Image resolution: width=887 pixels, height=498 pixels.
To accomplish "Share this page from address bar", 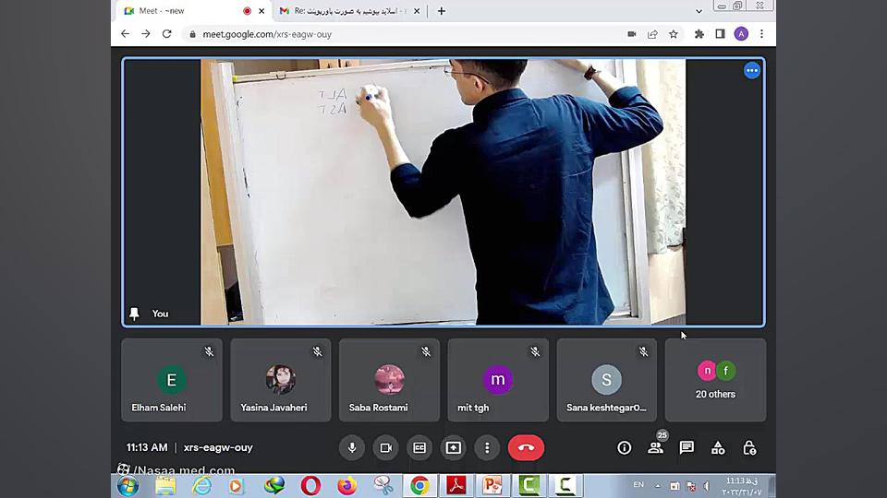I will (653, 34).
